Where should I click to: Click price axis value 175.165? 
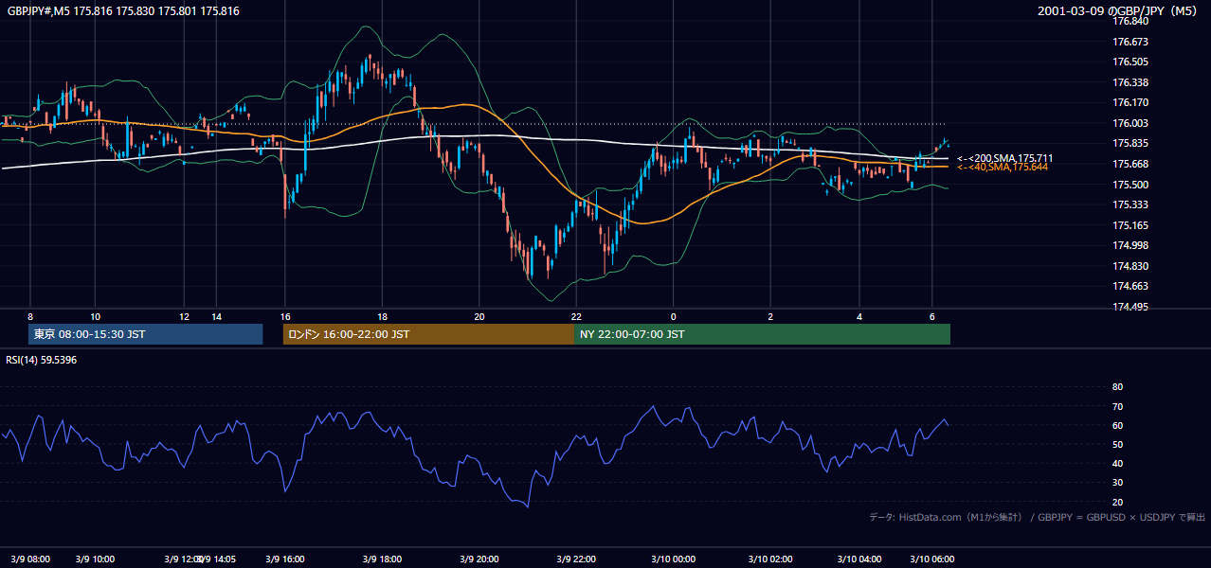click(1131, 225)
